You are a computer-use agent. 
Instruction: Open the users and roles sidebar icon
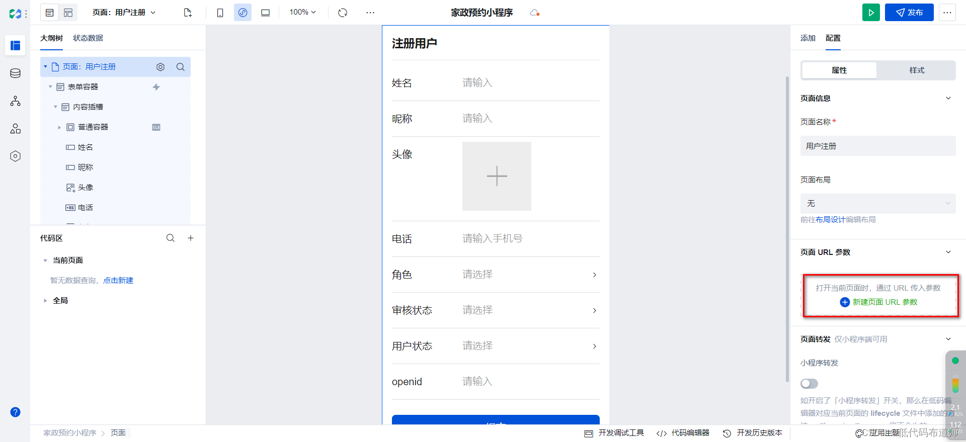[15, 129]
